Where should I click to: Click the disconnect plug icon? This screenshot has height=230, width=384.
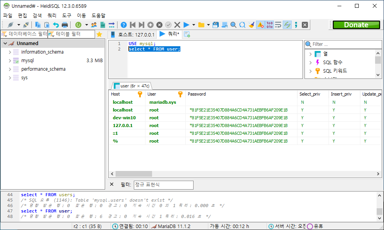click(26, 25)
